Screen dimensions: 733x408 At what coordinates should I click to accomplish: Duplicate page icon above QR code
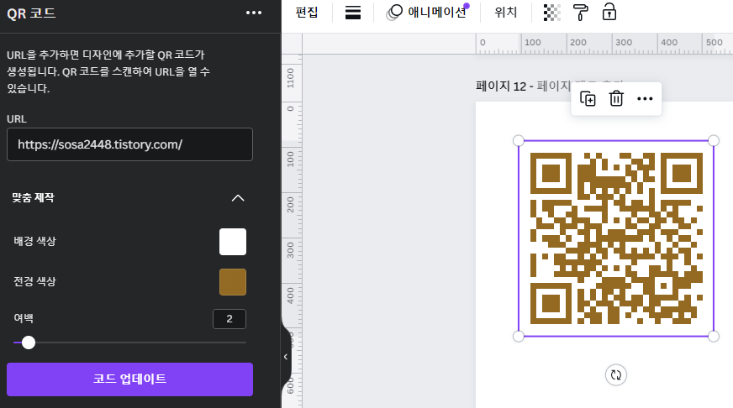(588, 98)
